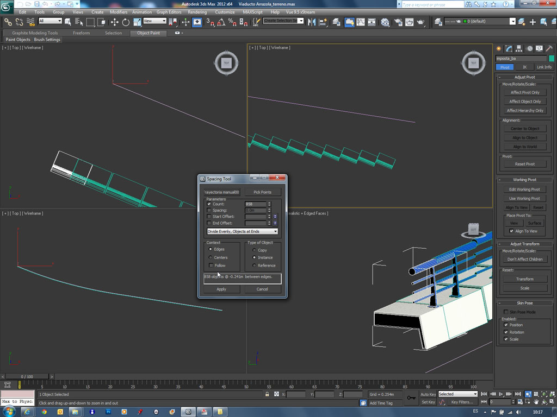Image resolution: width=557 pixels, height=417 pixels.
Task: Open the Create Selection Set dropdown
Action: [x=283, y=21]
